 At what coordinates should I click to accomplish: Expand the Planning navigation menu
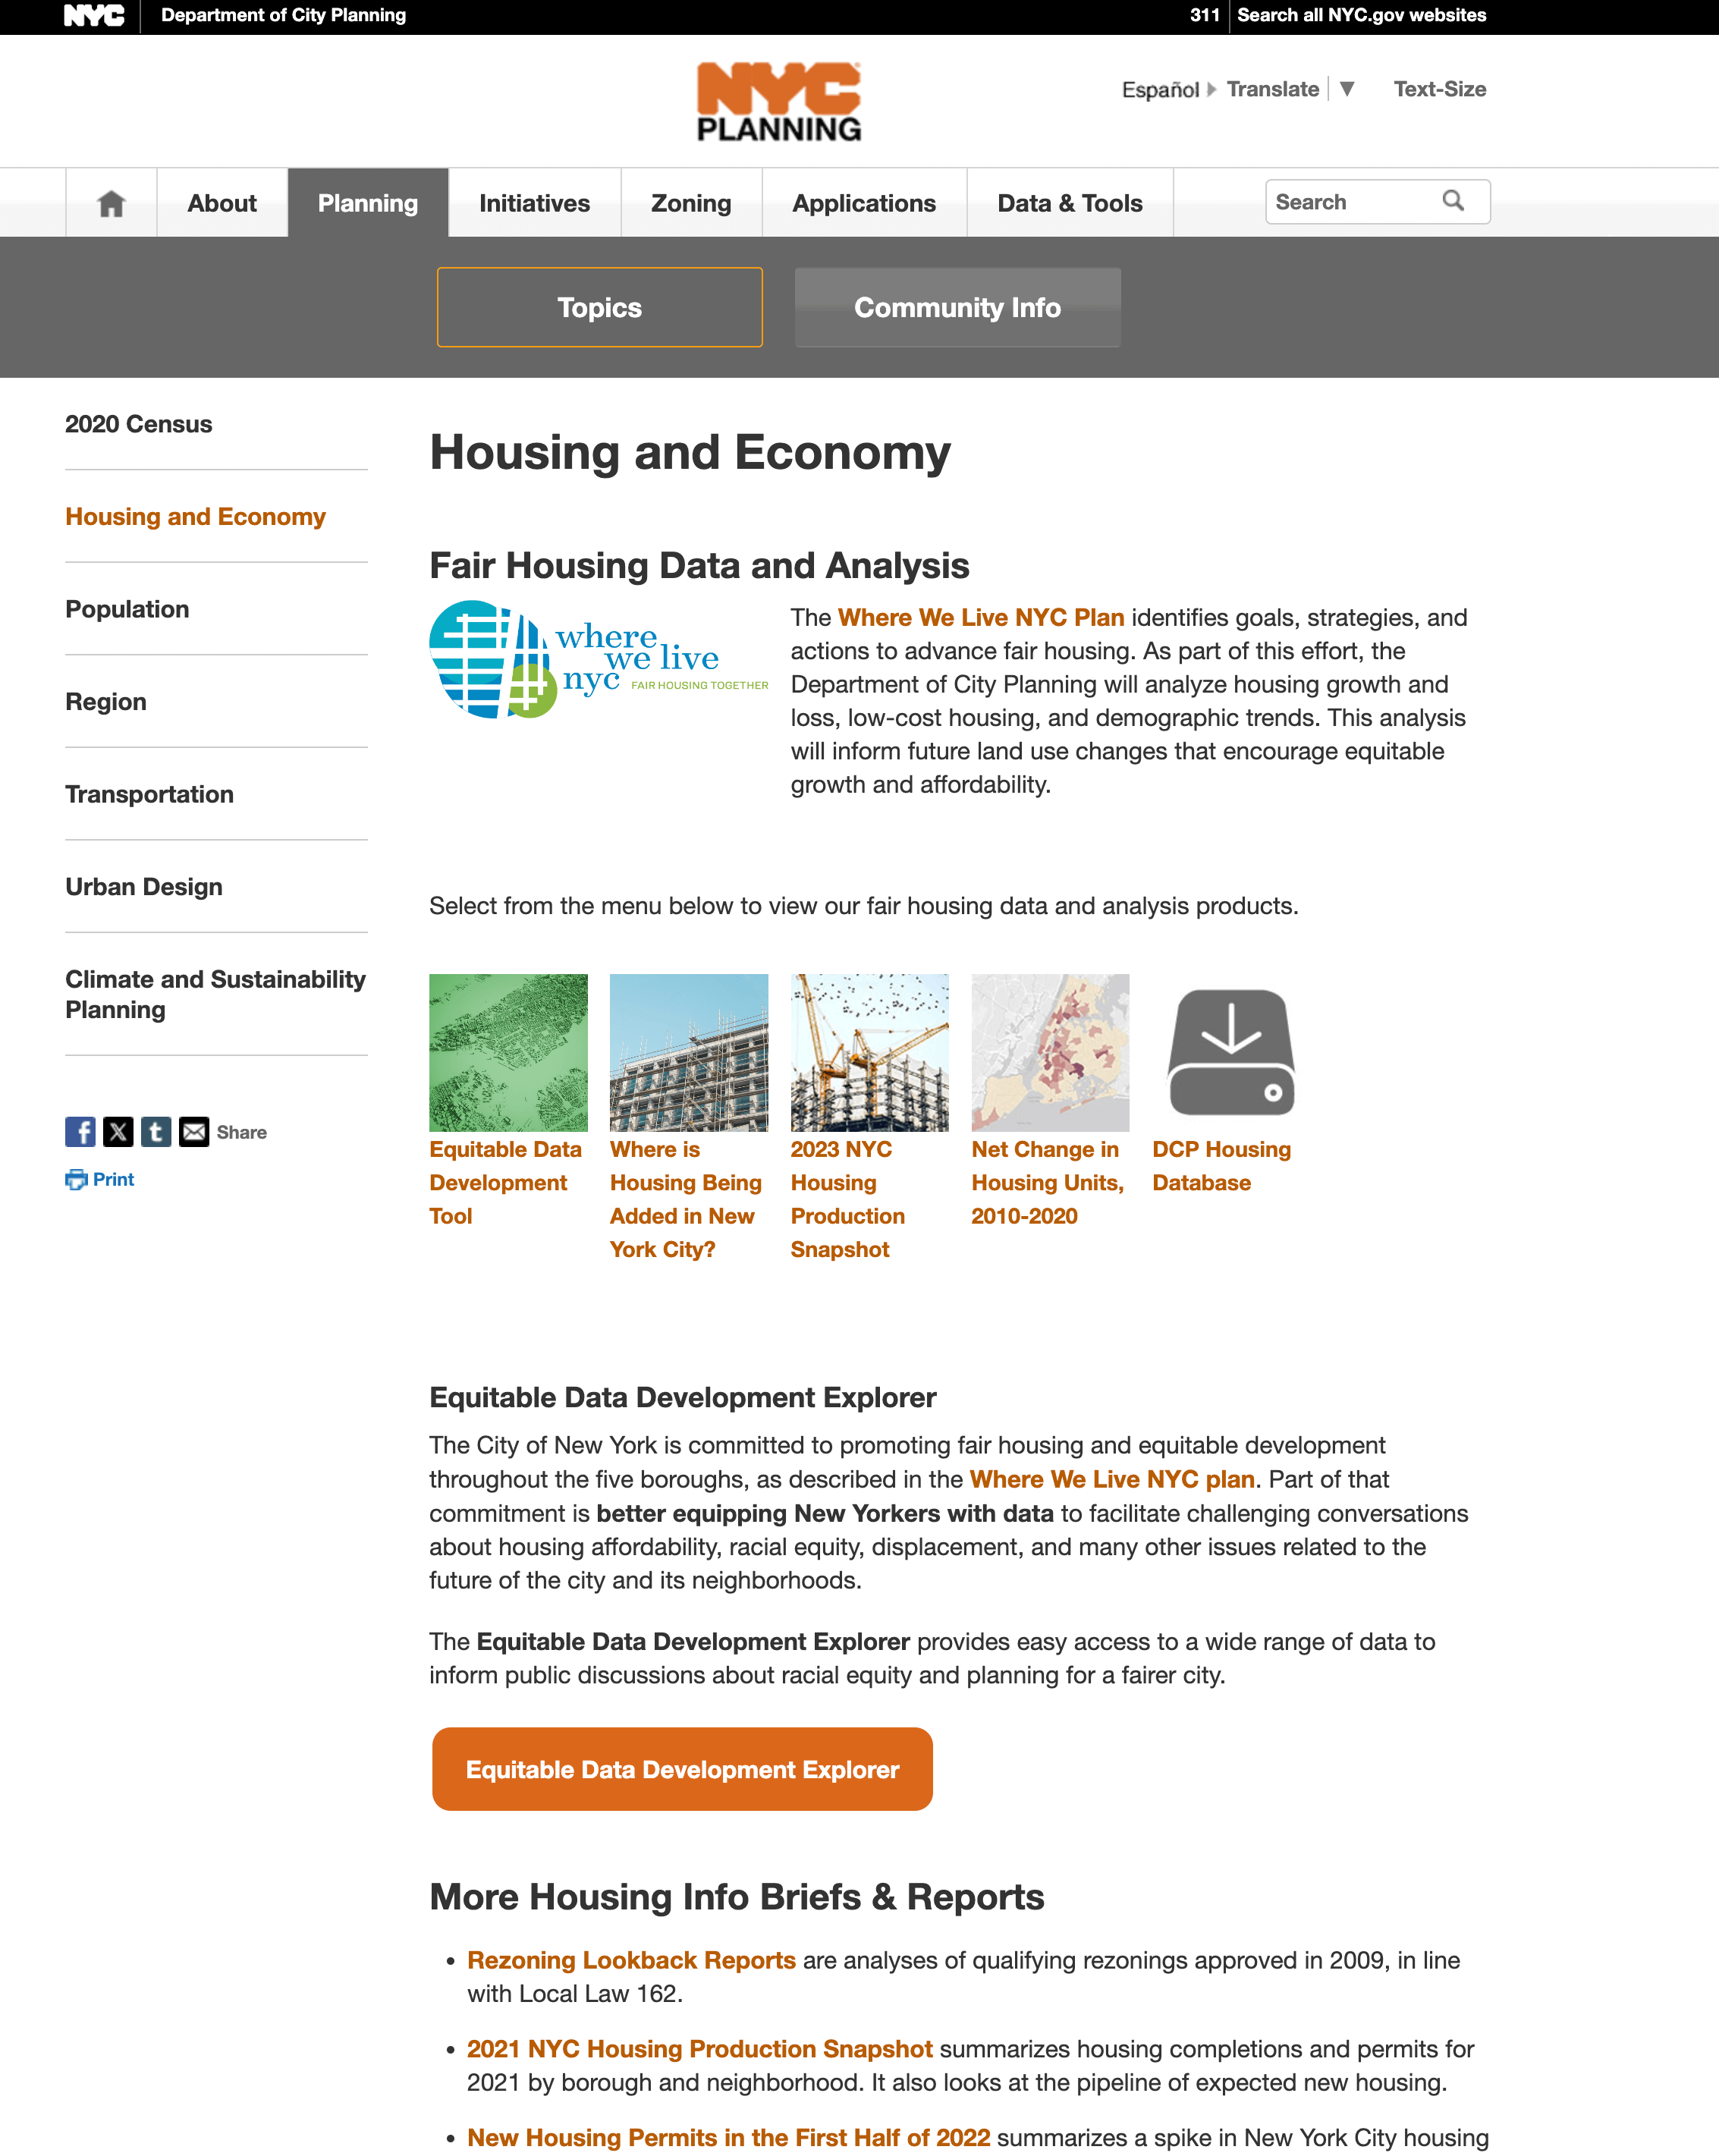366,202
